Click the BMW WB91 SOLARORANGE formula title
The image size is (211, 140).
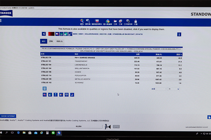tap(108, 34)
